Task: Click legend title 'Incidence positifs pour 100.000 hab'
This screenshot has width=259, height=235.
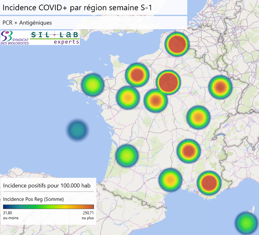Action: [x=47, y=186]
